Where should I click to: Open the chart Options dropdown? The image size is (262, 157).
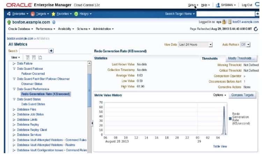(219, 95)
